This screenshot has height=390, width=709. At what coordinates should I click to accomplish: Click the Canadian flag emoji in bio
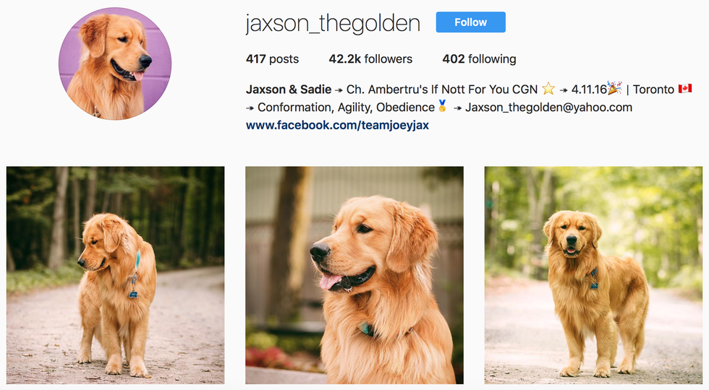685,88
